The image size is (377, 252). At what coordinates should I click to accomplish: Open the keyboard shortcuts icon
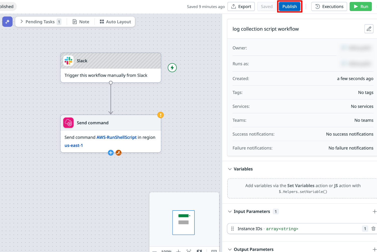click(214, 251)
